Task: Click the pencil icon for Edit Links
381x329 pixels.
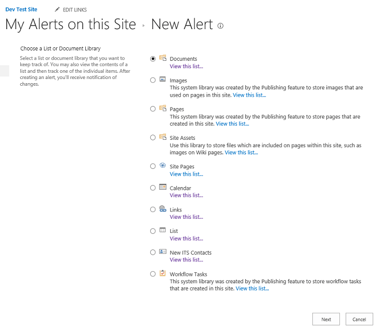Action: tap(57, 9)
